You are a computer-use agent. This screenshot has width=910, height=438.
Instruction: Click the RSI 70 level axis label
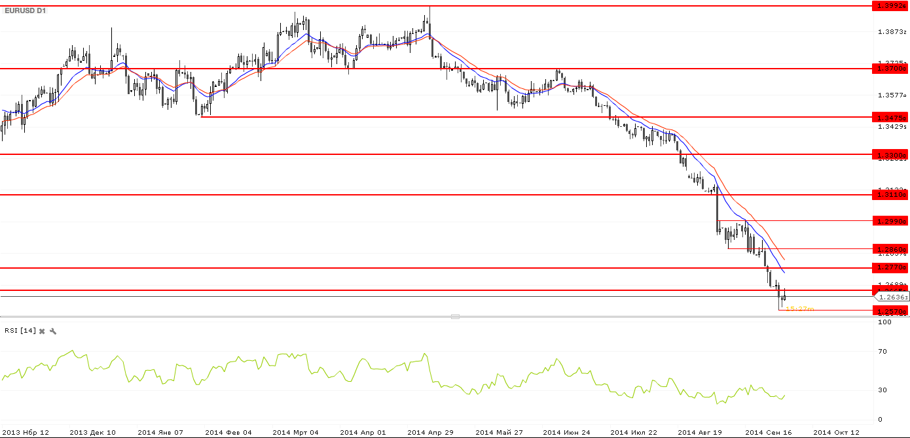click(x=882, y=352)
